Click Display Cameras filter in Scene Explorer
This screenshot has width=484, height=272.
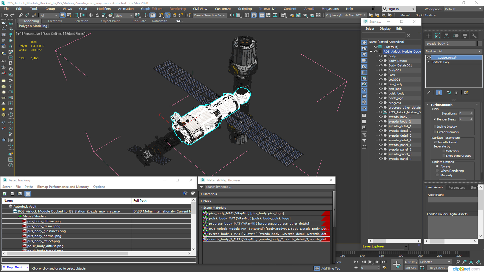(x=364, y=60)
